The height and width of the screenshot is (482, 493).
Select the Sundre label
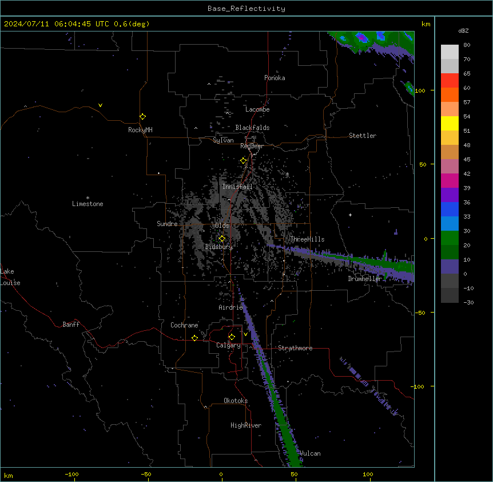click(167, 224)
